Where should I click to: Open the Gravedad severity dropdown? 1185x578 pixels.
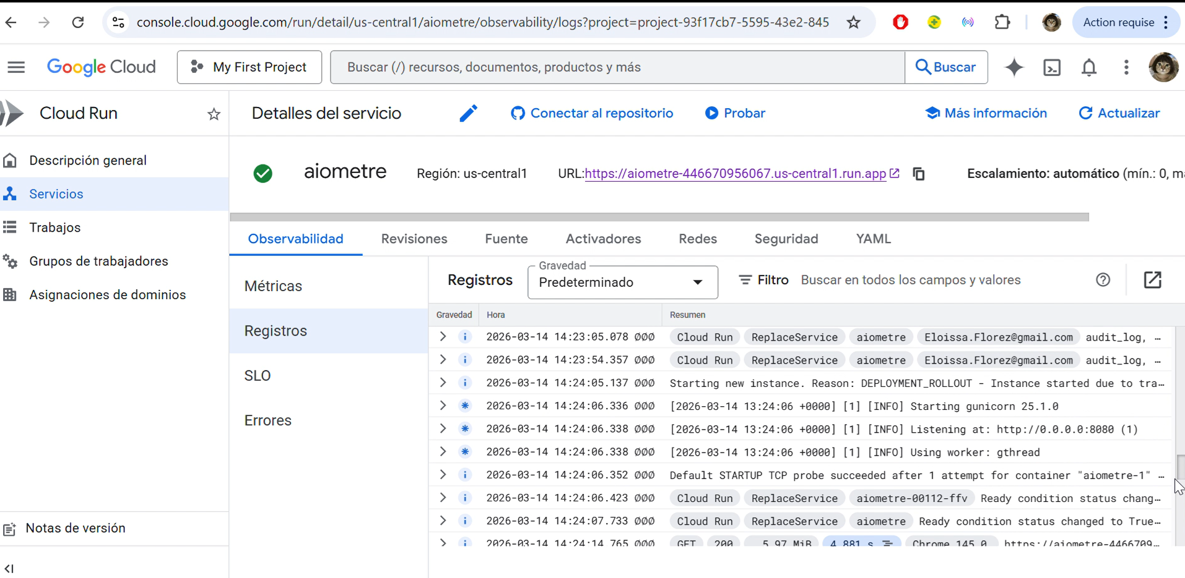[x=623, y=283]
